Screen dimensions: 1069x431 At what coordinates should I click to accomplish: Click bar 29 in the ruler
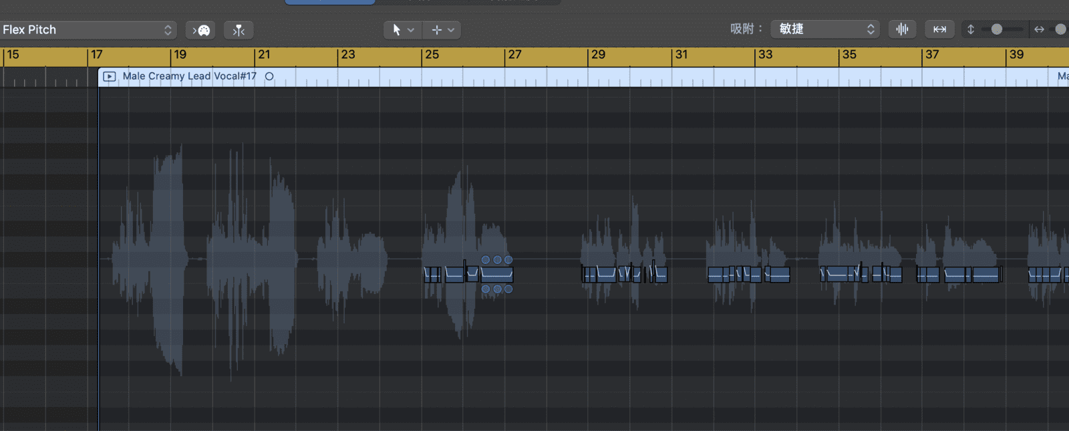coord(599,55)
